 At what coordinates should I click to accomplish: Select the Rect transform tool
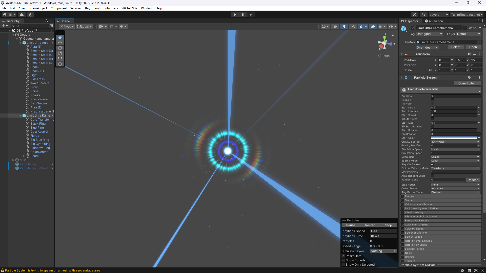pos(60,59)
